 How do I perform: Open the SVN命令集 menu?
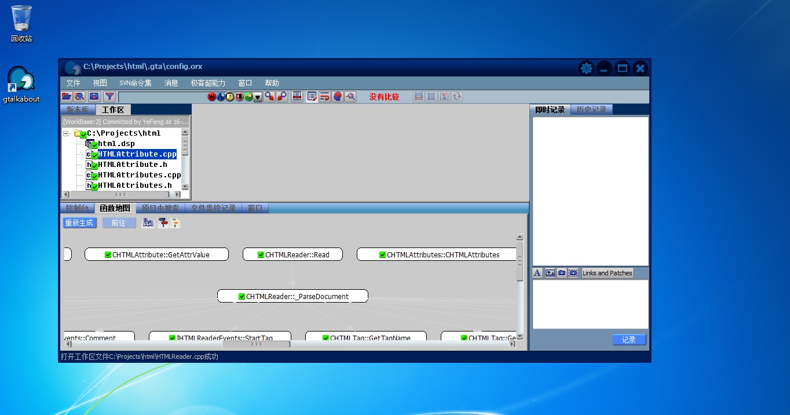[x=136, y=83]
